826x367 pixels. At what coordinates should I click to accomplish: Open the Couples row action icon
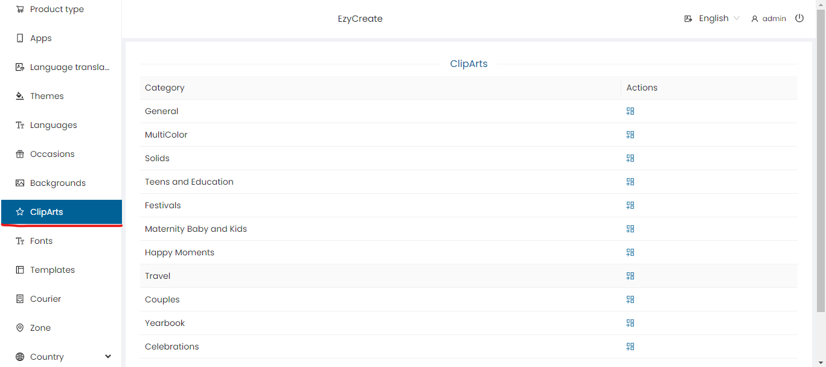click(630, 299)
